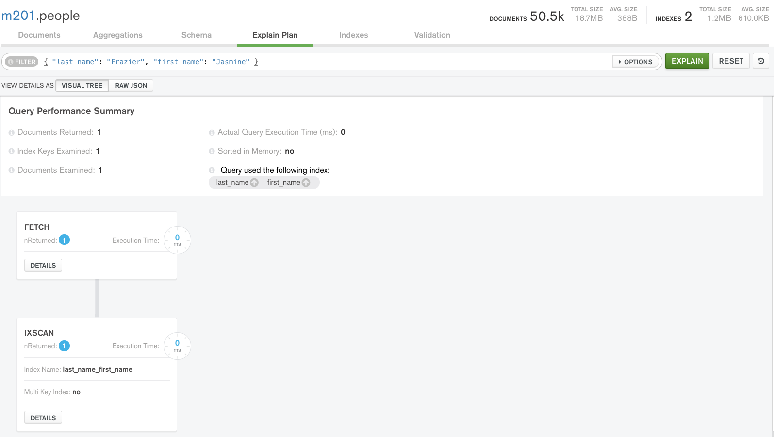Click info icon beside Index Keys Examined
774x437 pixels.
pyautogui.click(x=12, y=151)
